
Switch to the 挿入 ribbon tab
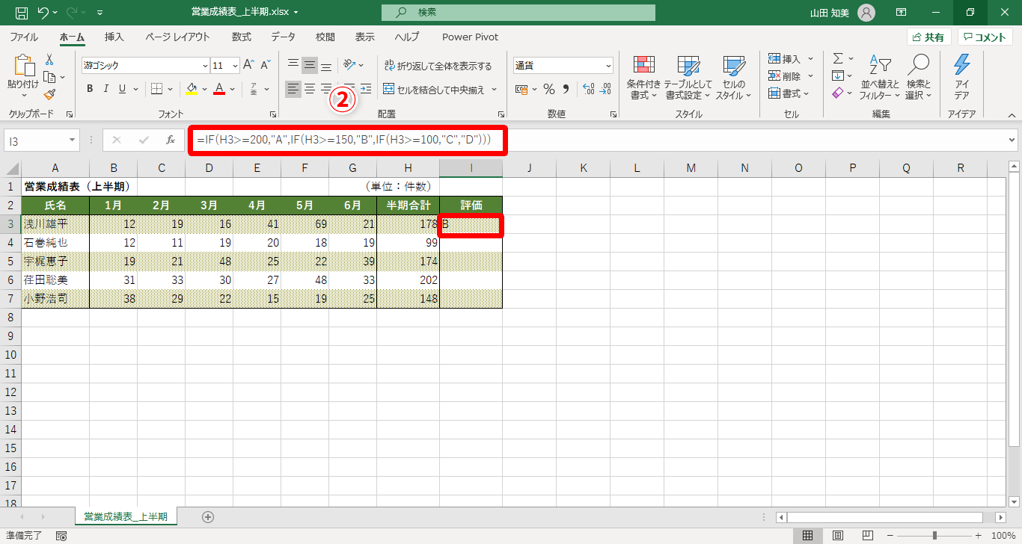114,37
